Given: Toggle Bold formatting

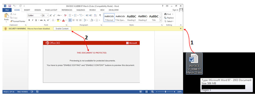Looking at the screenshot, I should [29, 20].
